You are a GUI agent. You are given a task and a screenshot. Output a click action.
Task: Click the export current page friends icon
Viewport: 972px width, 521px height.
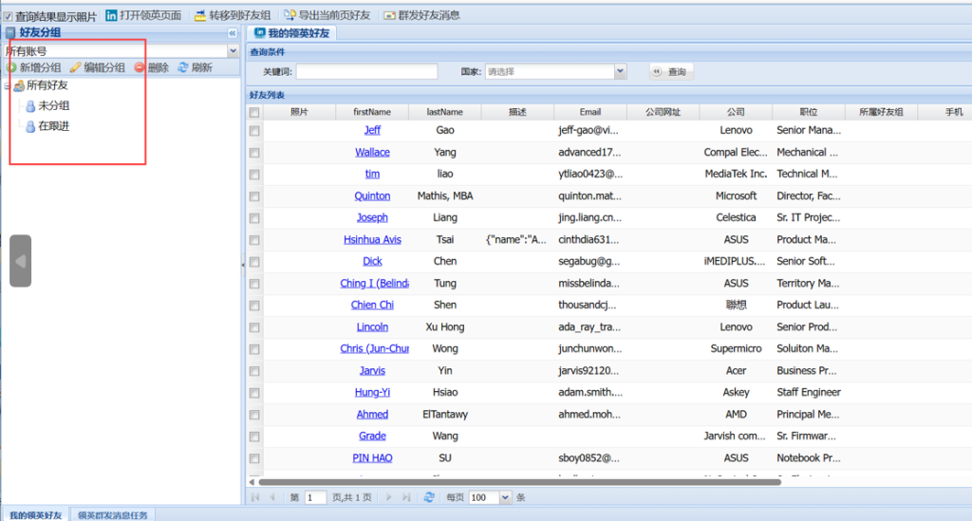[290, 15]
